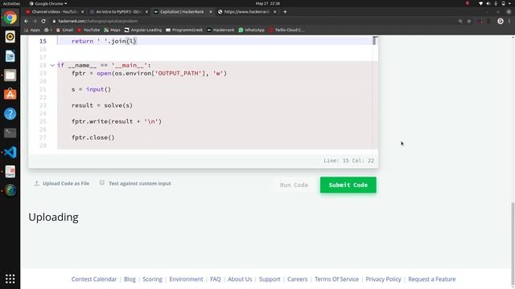
Task: Go forward in browser history
Action: tap(35, 21)
